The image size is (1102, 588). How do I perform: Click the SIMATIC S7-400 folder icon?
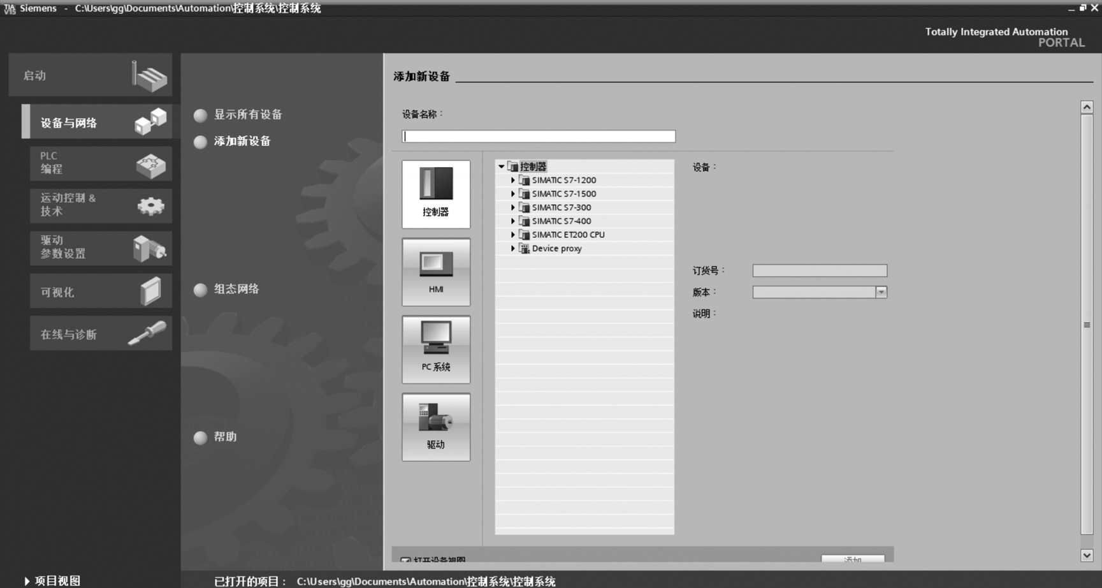525,221
